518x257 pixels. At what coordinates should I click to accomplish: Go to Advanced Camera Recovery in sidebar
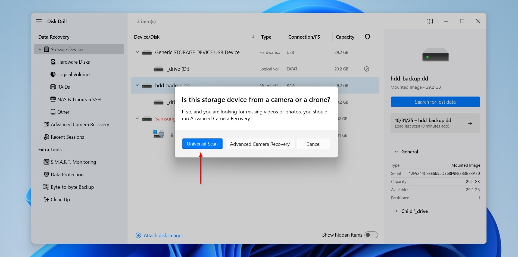pos(80,125)
